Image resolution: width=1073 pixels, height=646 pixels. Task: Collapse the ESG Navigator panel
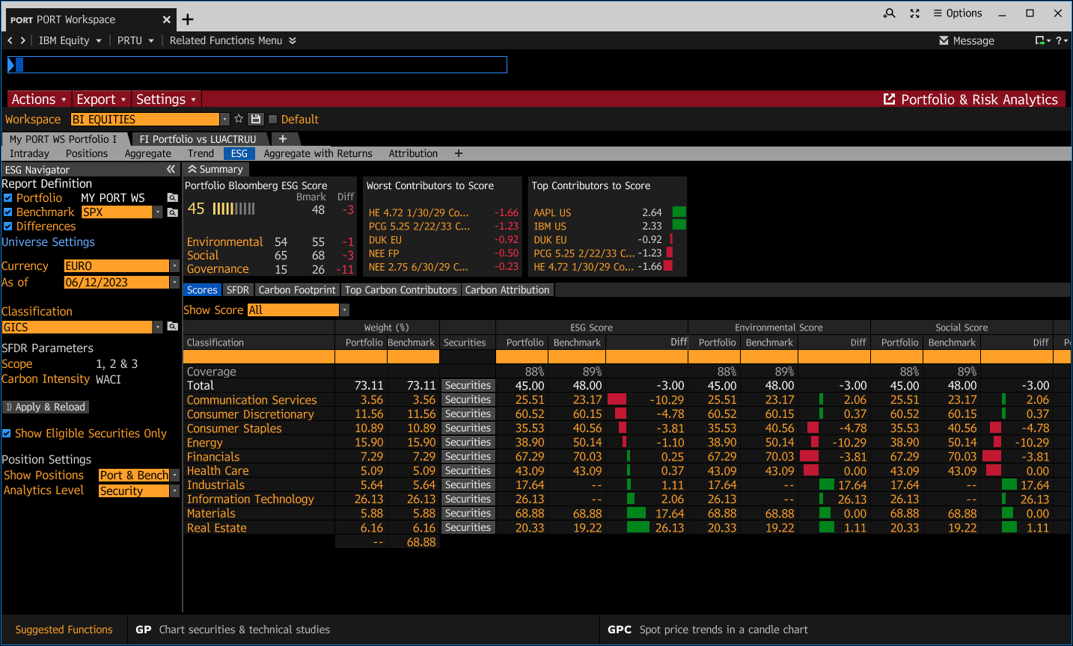tap(171, 170)
